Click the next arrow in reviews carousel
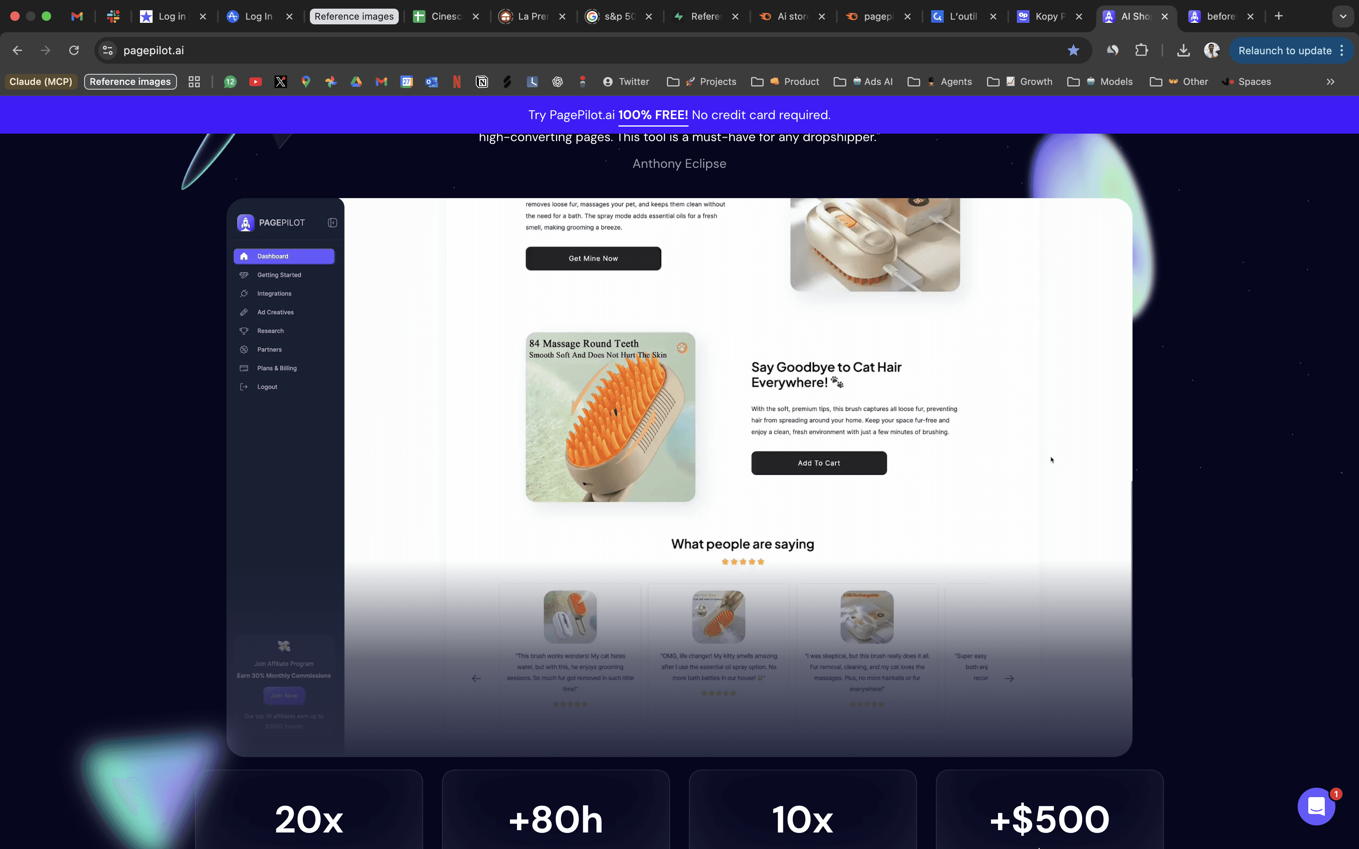 pos(1009,678)
